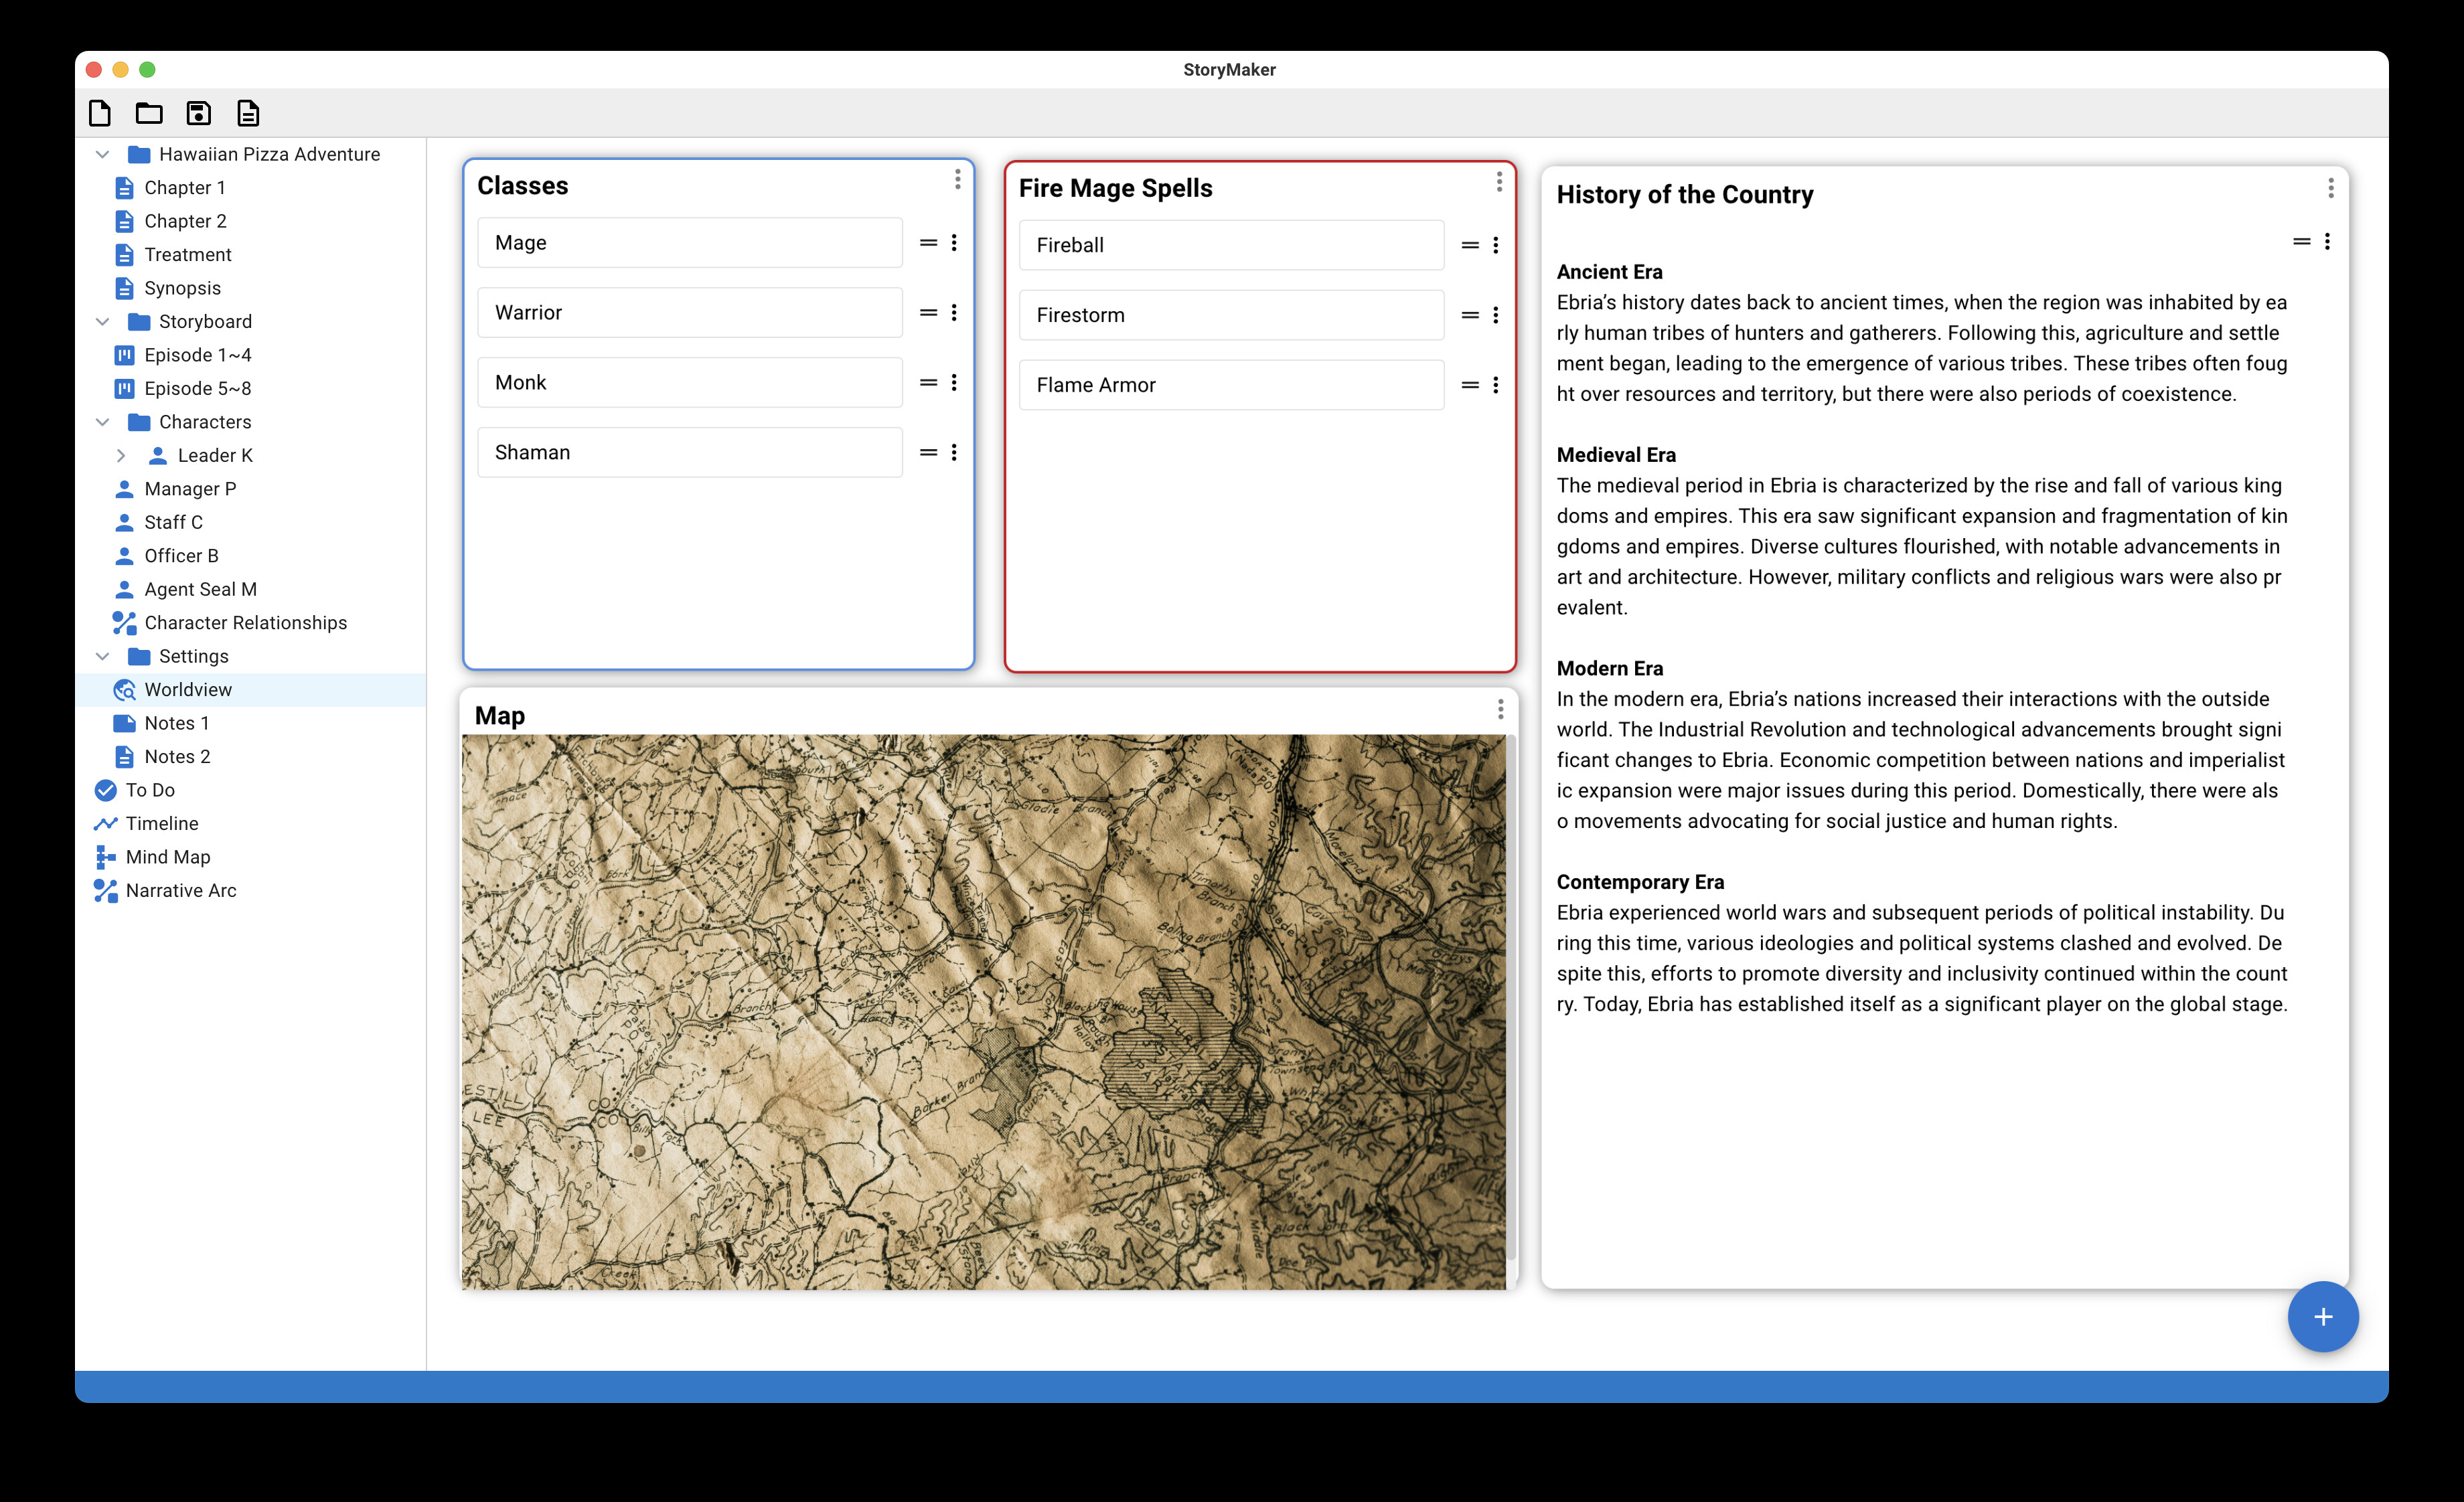Click the Narrative Arc icon
This screenshot has height=1502, width=2464.
106,890
